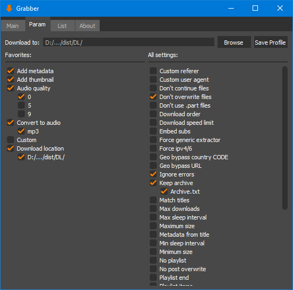Open the List tab

click(62, 26)
